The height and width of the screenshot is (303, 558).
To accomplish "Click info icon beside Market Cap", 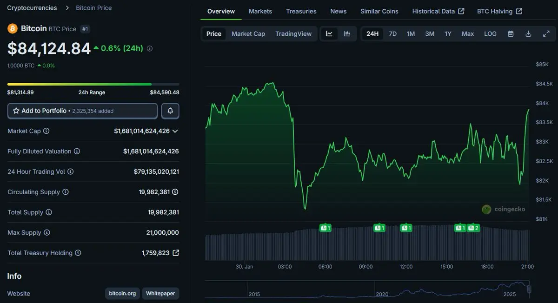I will coord(46,131).
